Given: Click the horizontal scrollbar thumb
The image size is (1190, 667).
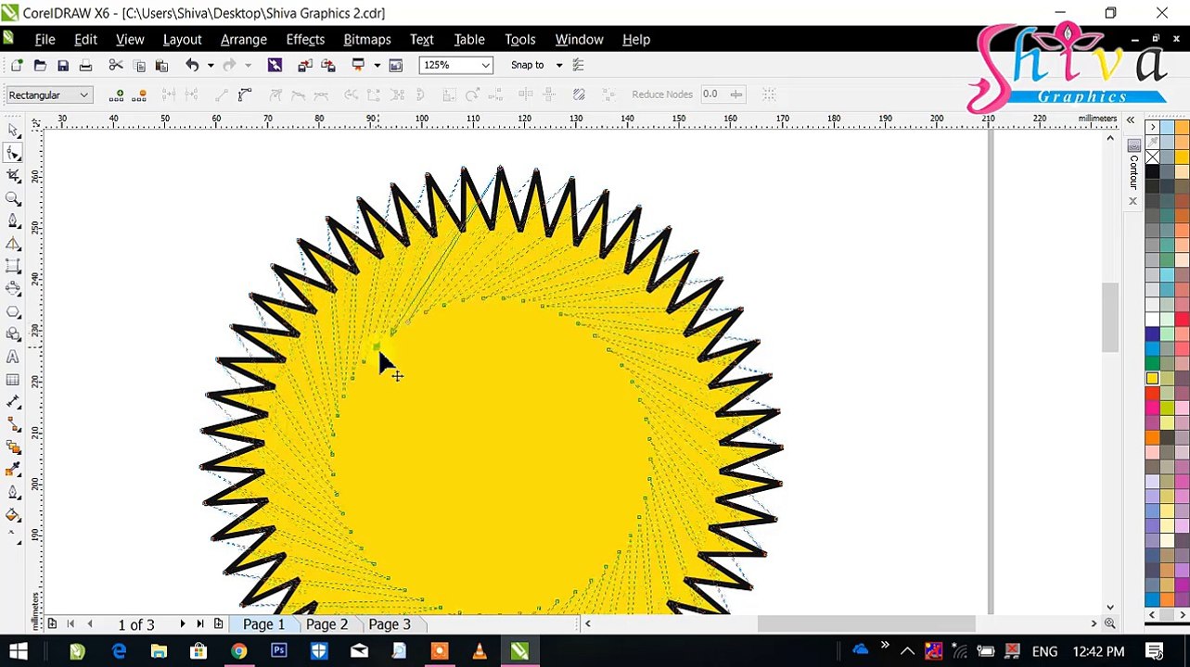Looking at the screenshot, I should (865, 624).
